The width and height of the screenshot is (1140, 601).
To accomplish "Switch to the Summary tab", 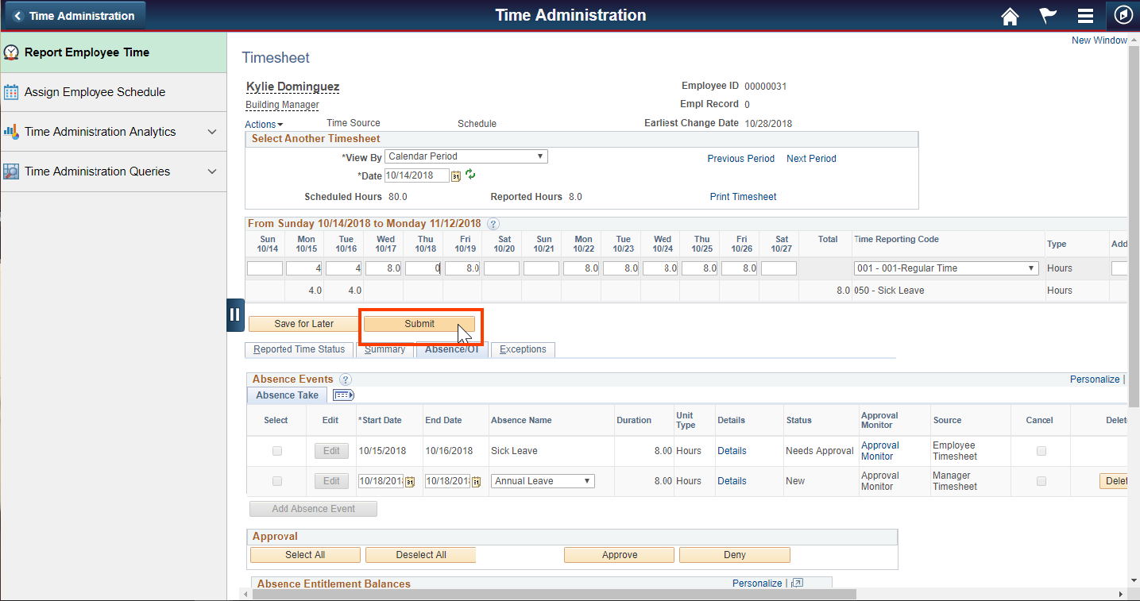I will click(385, 349).
